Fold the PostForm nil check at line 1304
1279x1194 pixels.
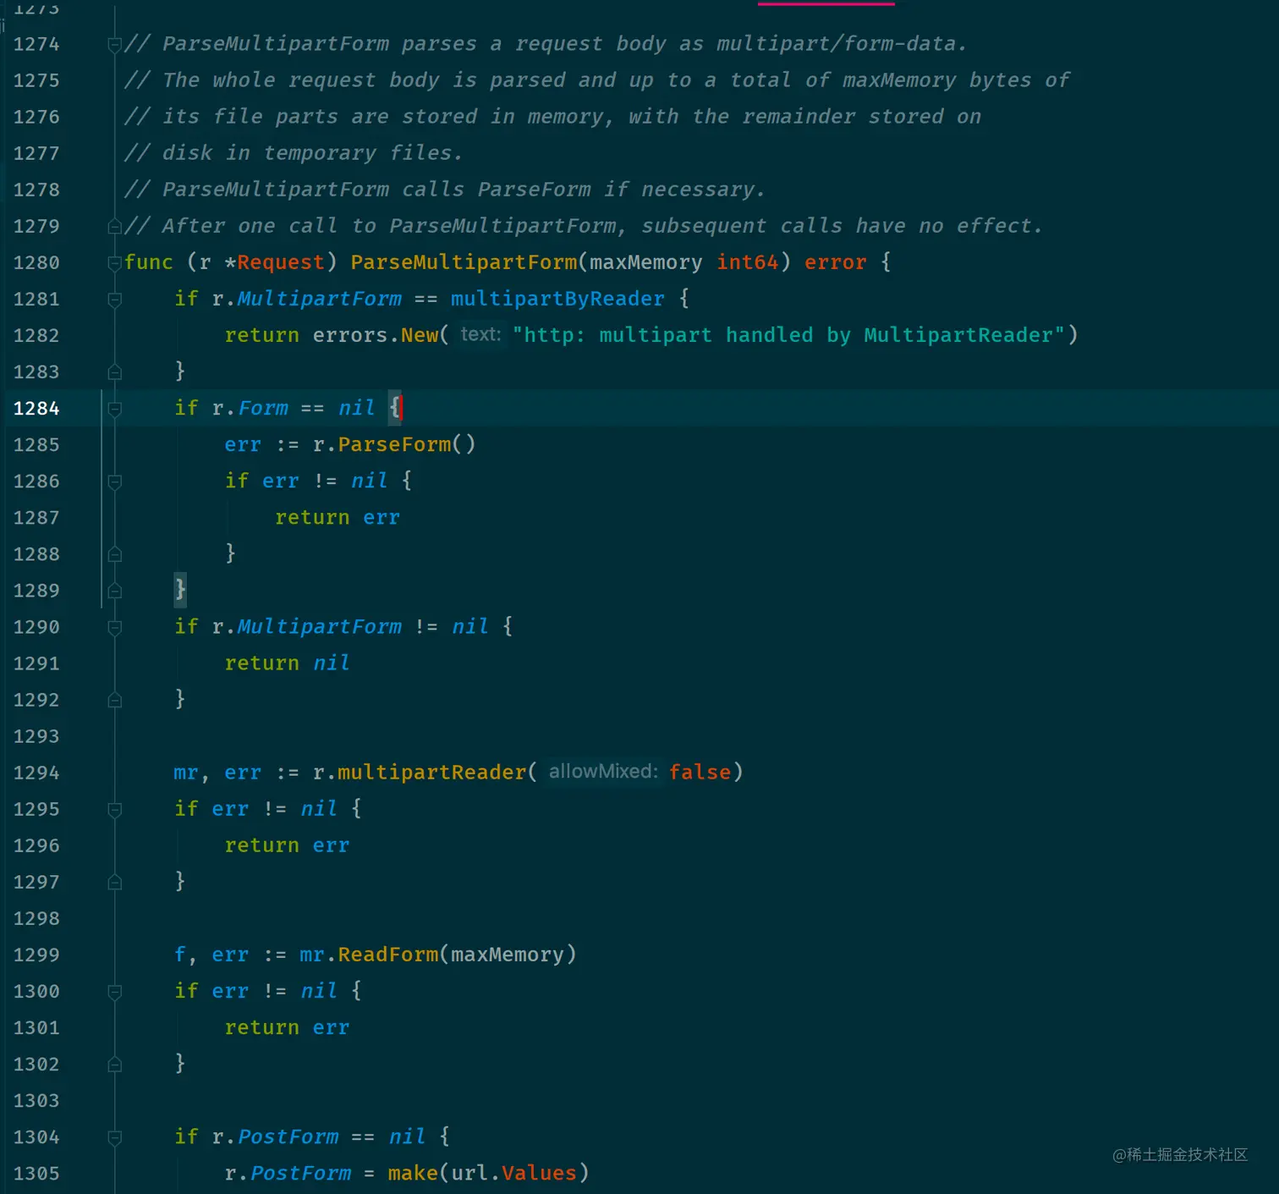[x=115, y=1137]
